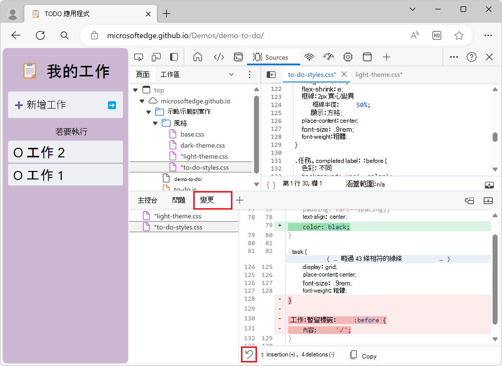The image size is (502, 366).
Task: Switch to the 變更 tab
Action: pyautogui.click(x=212, y=200)
